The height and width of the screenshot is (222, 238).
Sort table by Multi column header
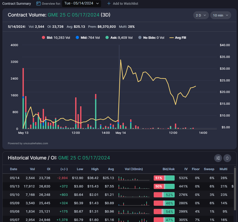coord(223,169)
